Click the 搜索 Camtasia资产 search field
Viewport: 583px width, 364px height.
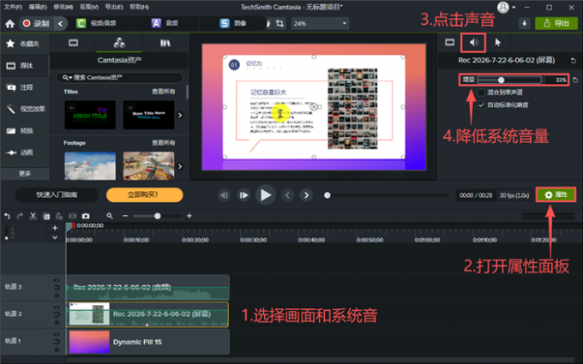[120, 78]
